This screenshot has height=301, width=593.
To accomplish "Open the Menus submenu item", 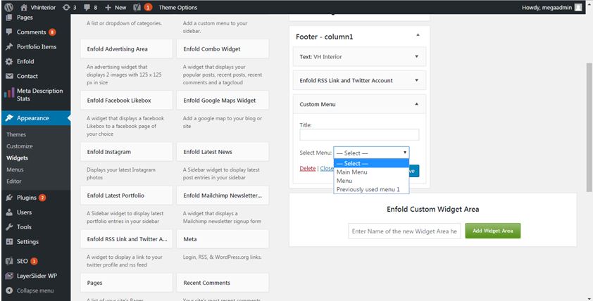I will (x=15, y=169).
